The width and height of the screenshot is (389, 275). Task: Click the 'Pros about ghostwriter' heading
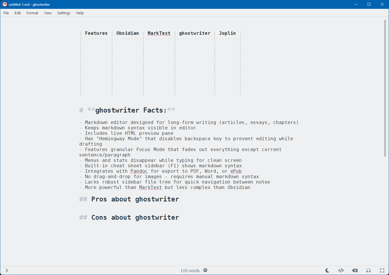pyautogui.click(x=135, y=199)
